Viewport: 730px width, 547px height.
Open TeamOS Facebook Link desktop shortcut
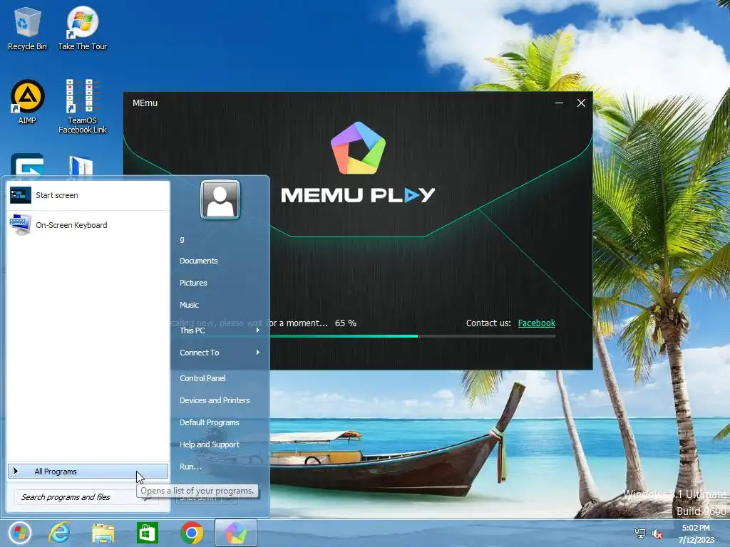point(83,106)
